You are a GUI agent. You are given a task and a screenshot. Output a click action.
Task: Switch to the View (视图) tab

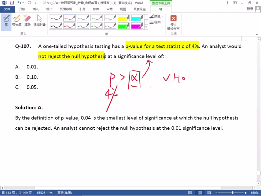pos(123,9)
